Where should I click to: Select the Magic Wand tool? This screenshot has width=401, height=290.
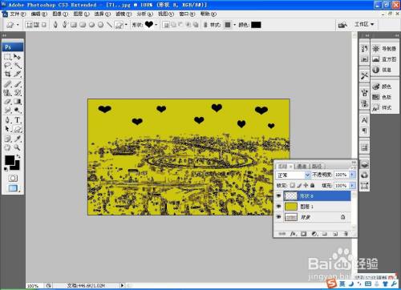click(x=17, y=66)
